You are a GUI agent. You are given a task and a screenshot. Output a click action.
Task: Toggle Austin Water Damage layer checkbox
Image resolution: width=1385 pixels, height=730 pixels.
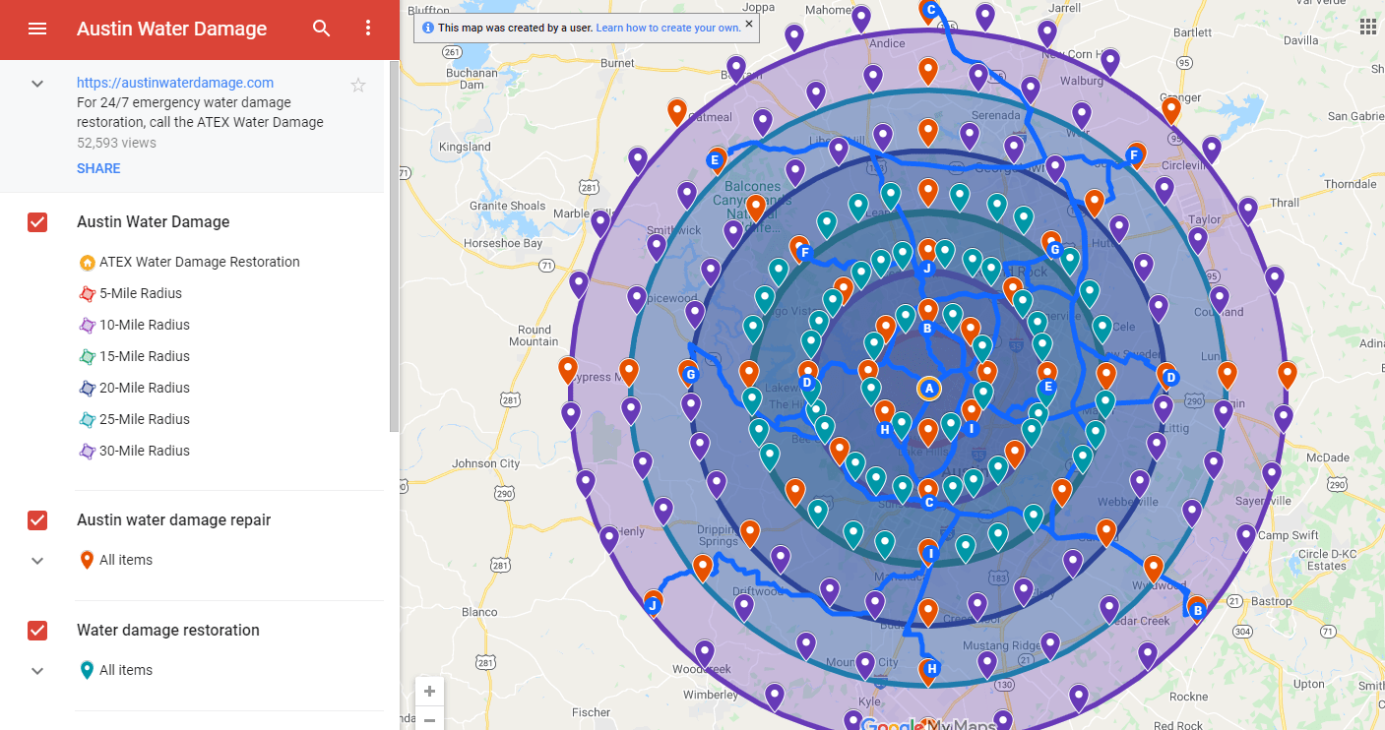click(x=37, y=222)
